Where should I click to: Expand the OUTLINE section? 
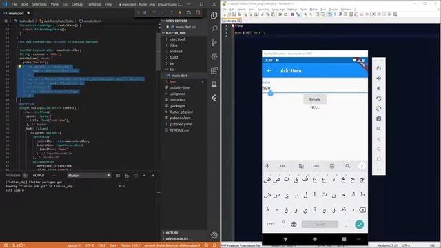(x=172, y=233)
